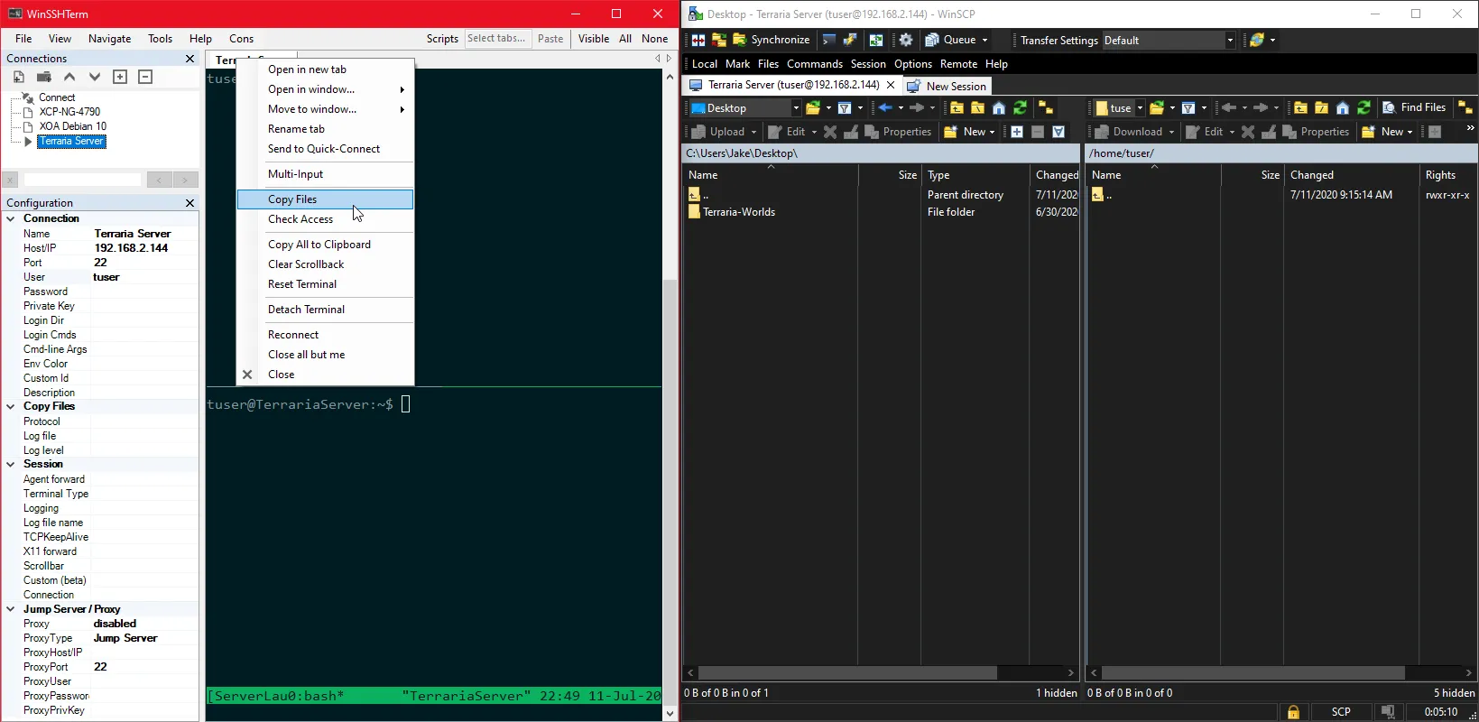This screenshot has height=722, width=1479.
Task: Open the Tools menu in WinSSHTerm
Action: [160, 39]
